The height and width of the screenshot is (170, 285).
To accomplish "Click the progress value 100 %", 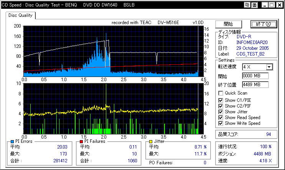I will (265, 147).
